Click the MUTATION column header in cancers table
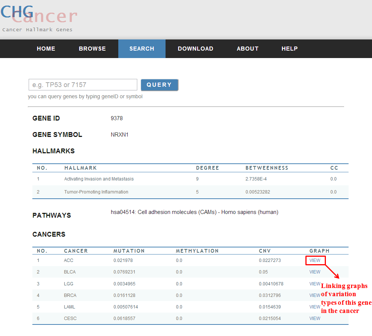 coord(129,251)
